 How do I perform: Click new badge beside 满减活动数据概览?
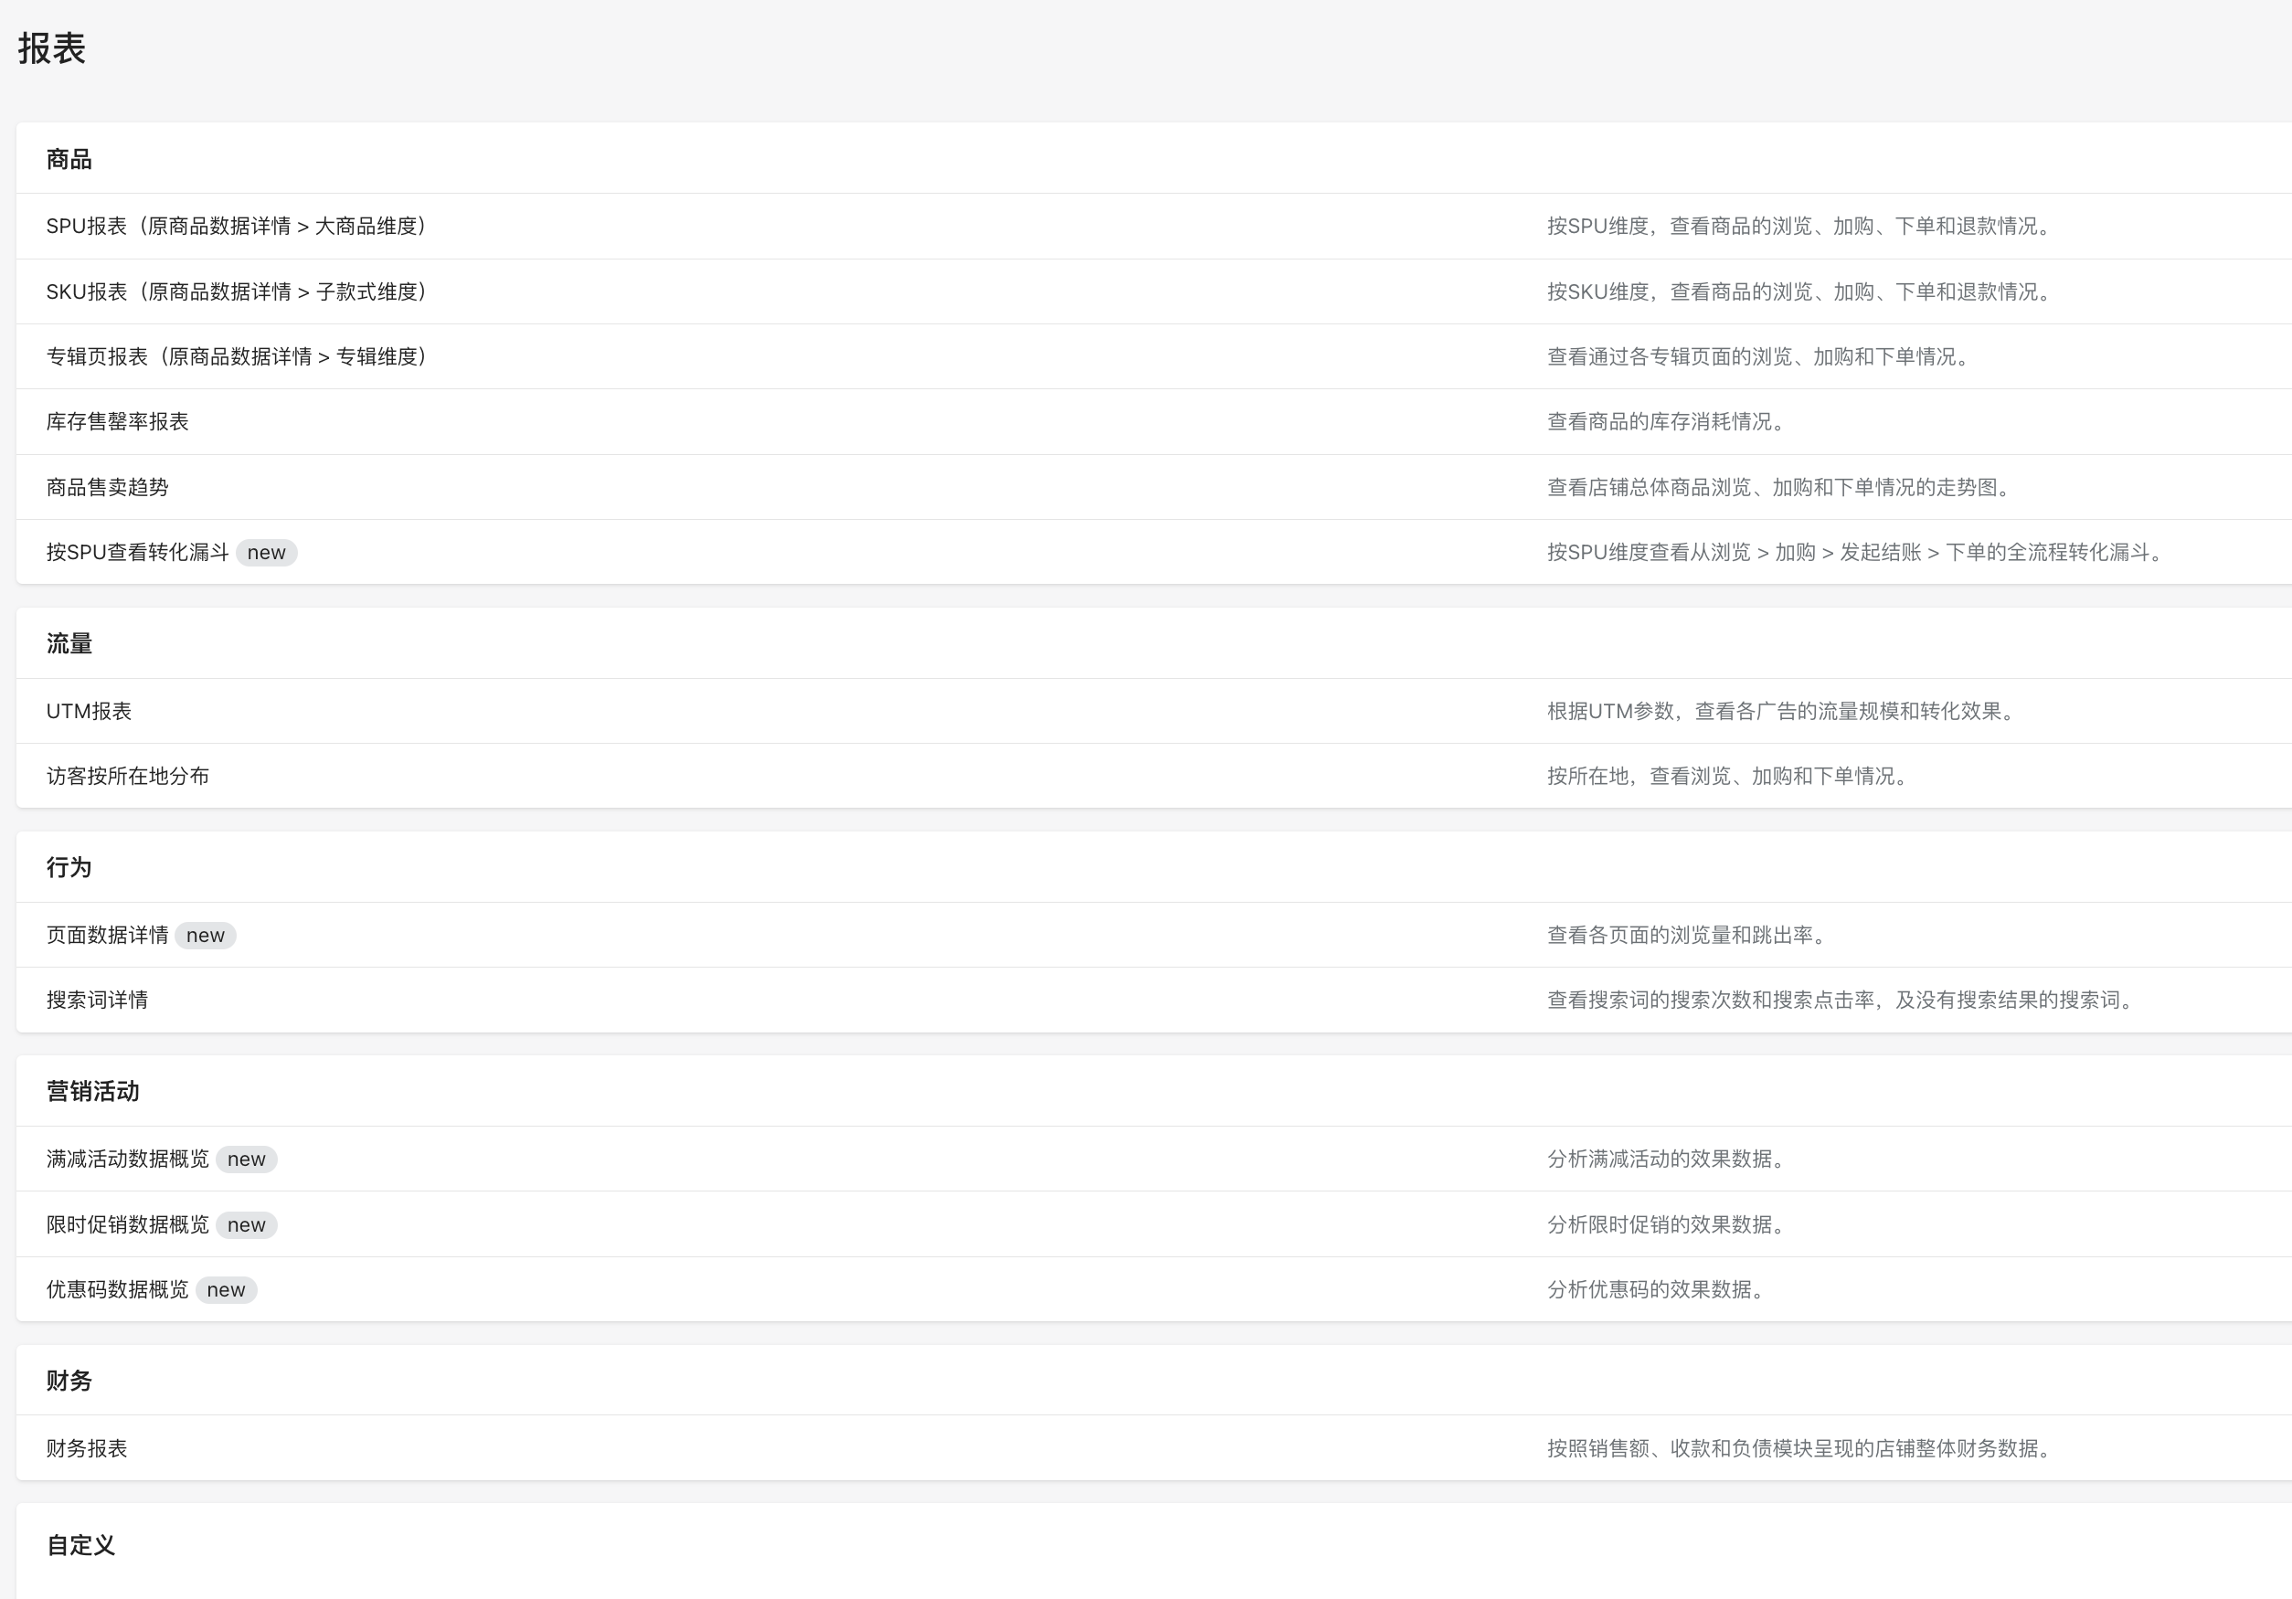(x=247, y=1160)
